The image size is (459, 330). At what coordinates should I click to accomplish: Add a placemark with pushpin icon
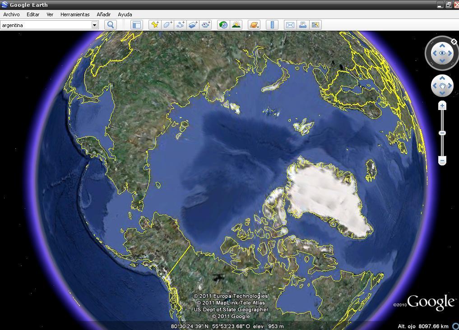(155, 25)
